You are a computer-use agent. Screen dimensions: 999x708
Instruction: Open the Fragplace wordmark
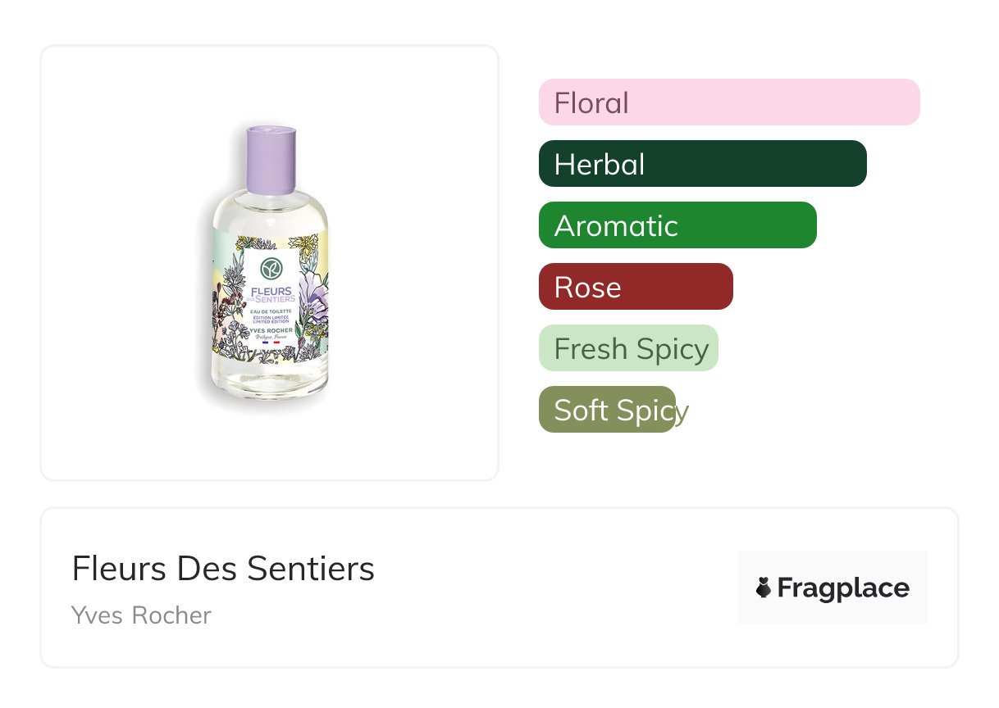(843, 588)
